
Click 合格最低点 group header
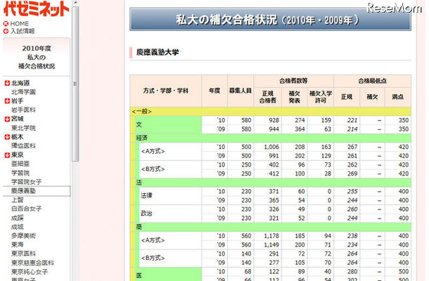pyautogui.click(x=372, y=81)
